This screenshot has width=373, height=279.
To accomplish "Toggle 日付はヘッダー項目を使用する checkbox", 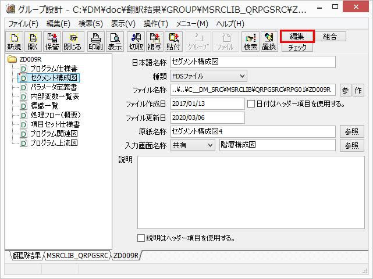I will 251,104.
